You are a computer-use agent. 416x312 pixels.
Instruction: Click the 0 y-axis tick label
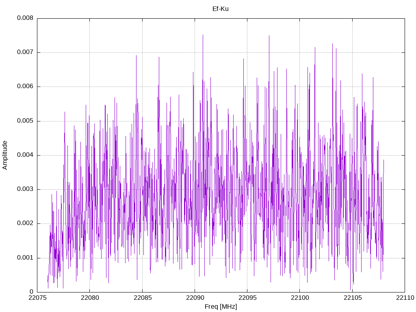[x=32, y=292]
